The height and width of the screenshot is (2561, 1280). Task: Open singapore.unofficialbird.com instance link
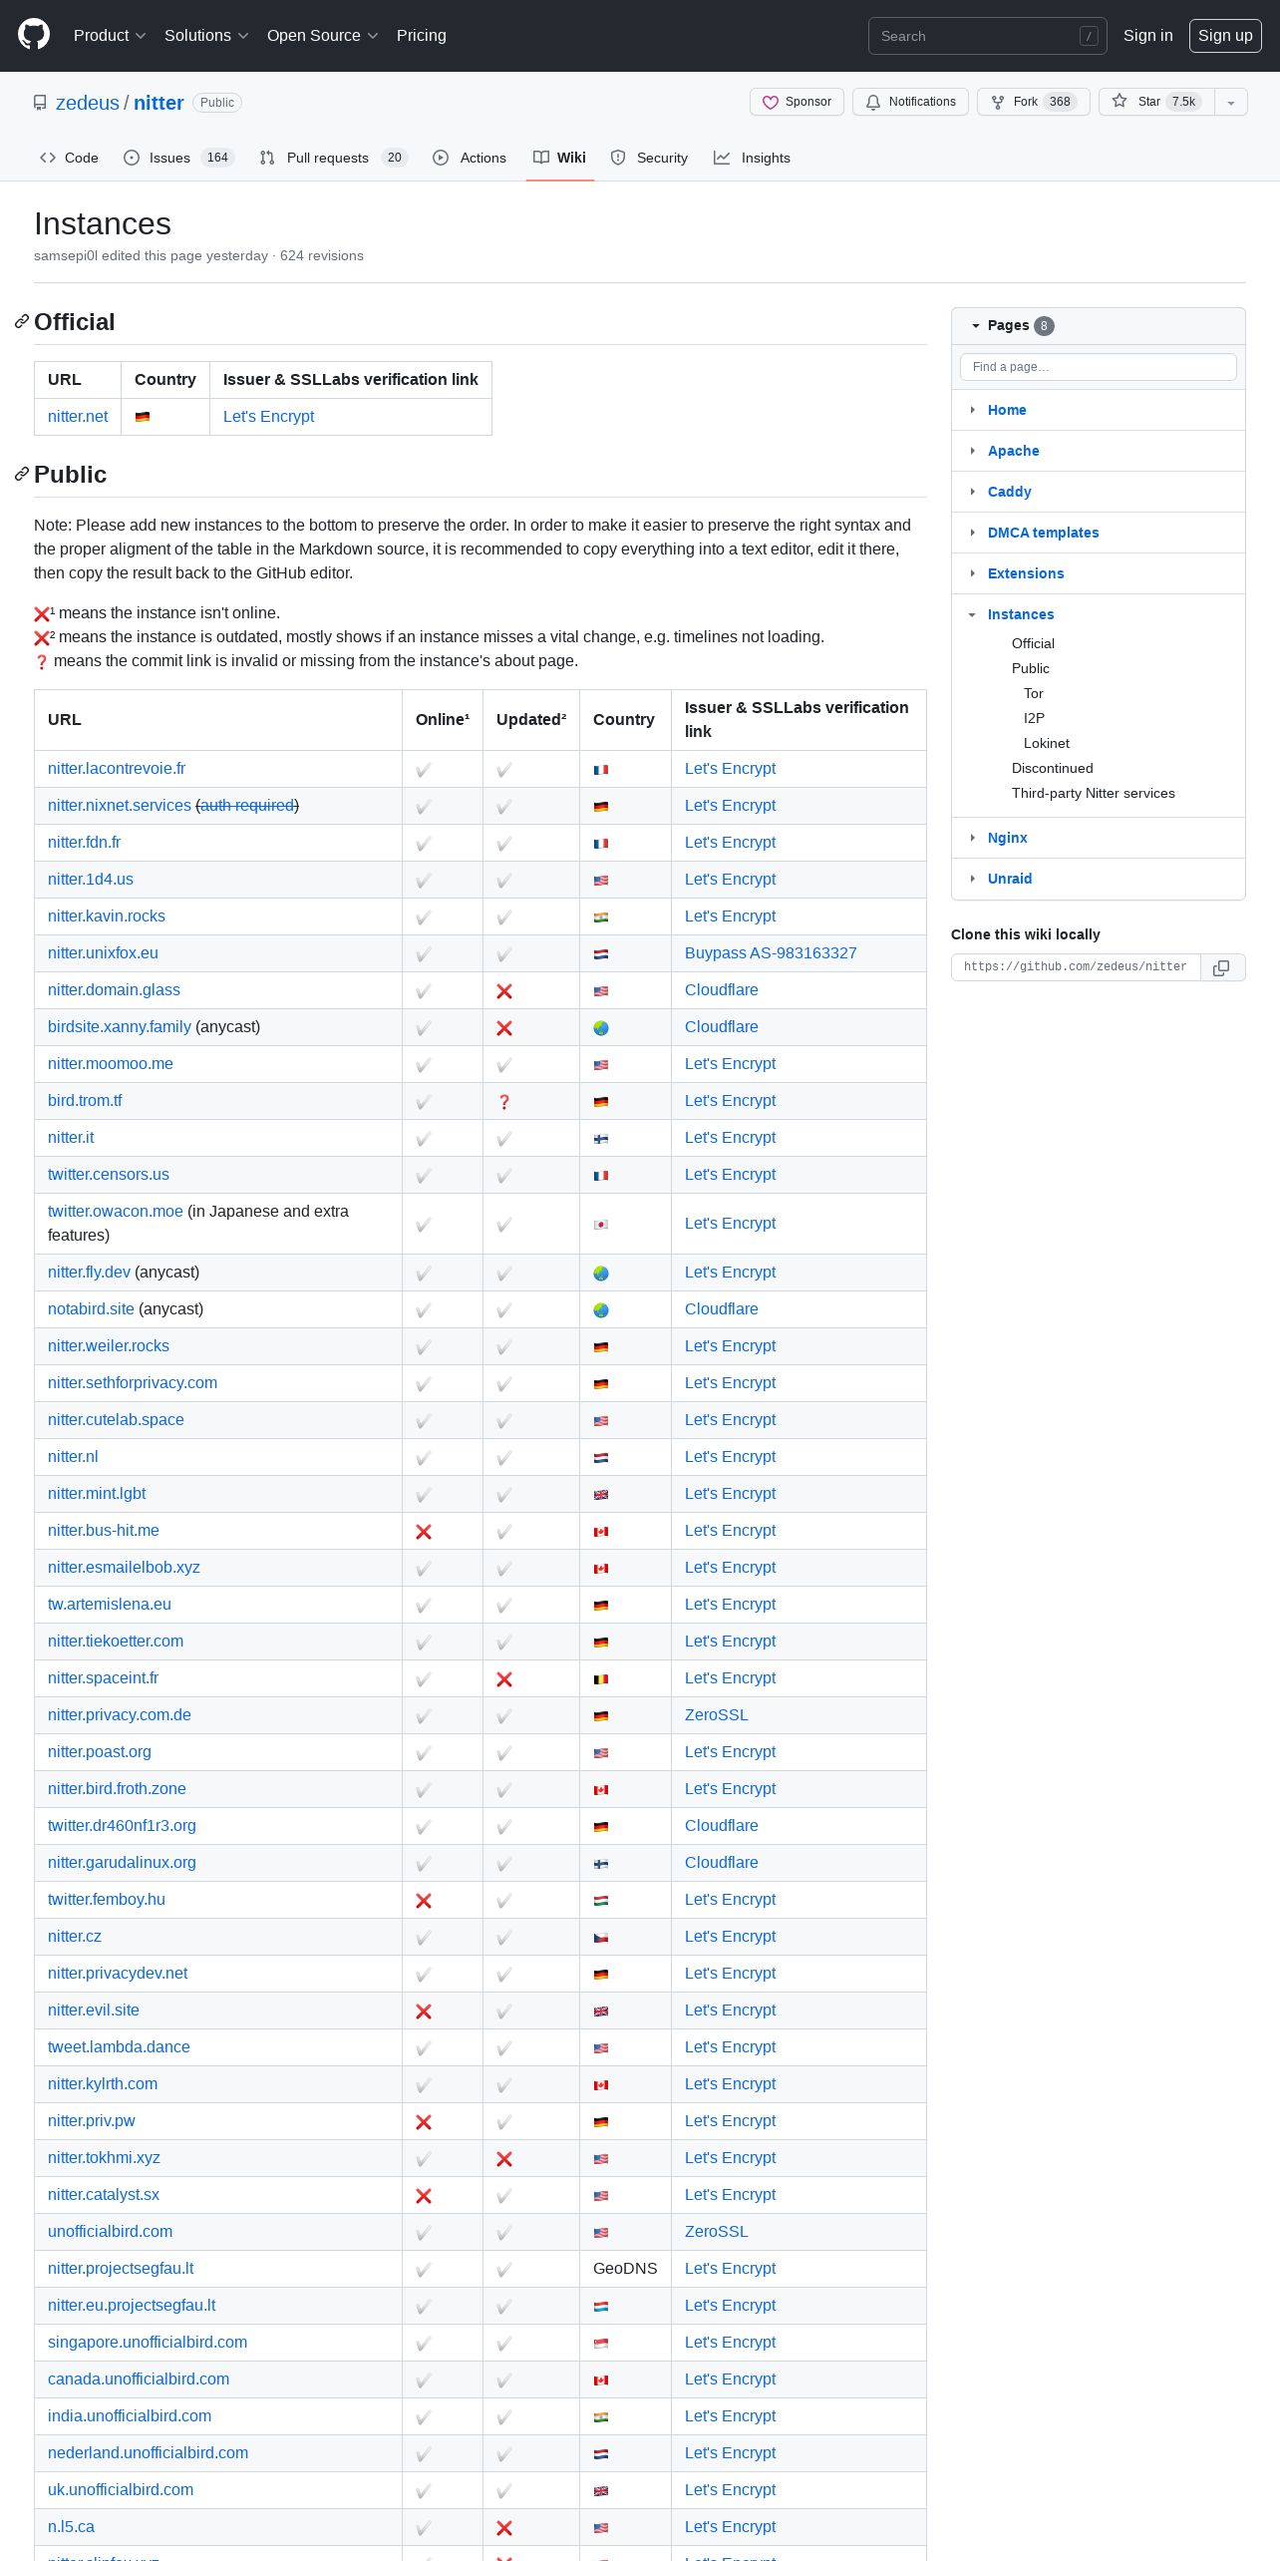click(x=148, y=2343)
